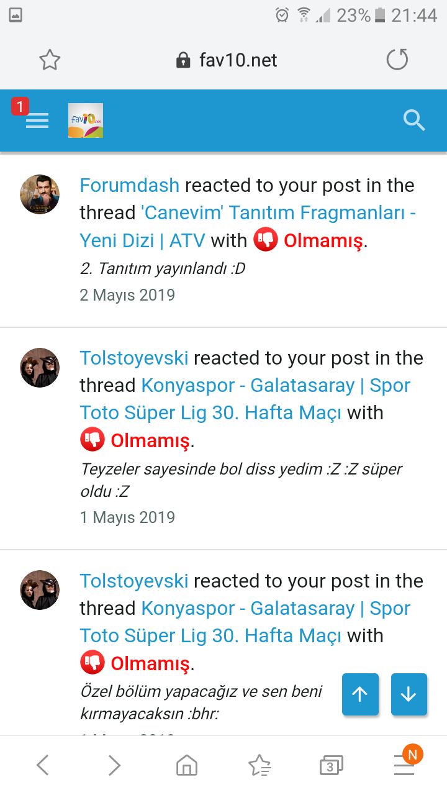Viewport: 447px width, 795px height.
Task: Bookmark page with the star icon
Action: click(x=50, y=60)
